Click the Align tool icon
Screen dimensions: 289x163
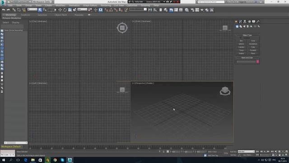pos(155,10)
